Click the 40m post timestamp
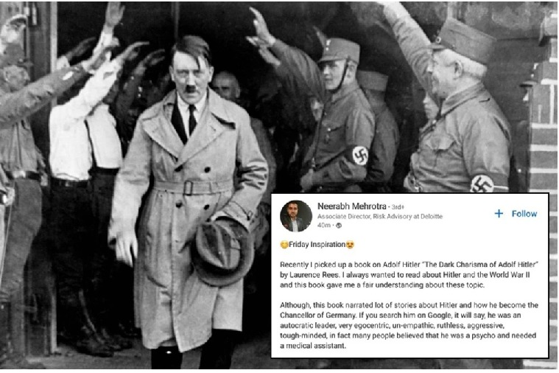 coord(324,226)
